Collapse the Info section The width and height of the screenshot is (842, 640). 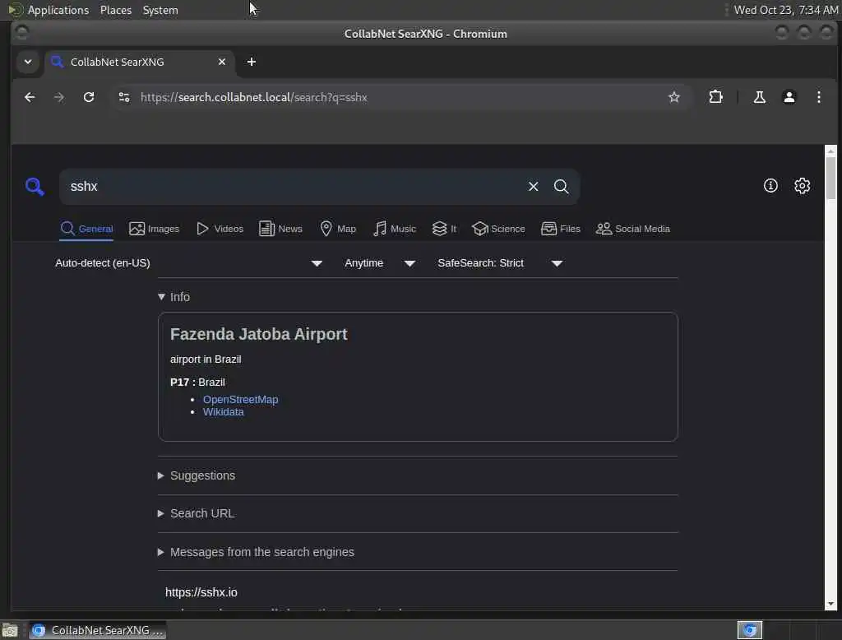click(x=174, y=297)
